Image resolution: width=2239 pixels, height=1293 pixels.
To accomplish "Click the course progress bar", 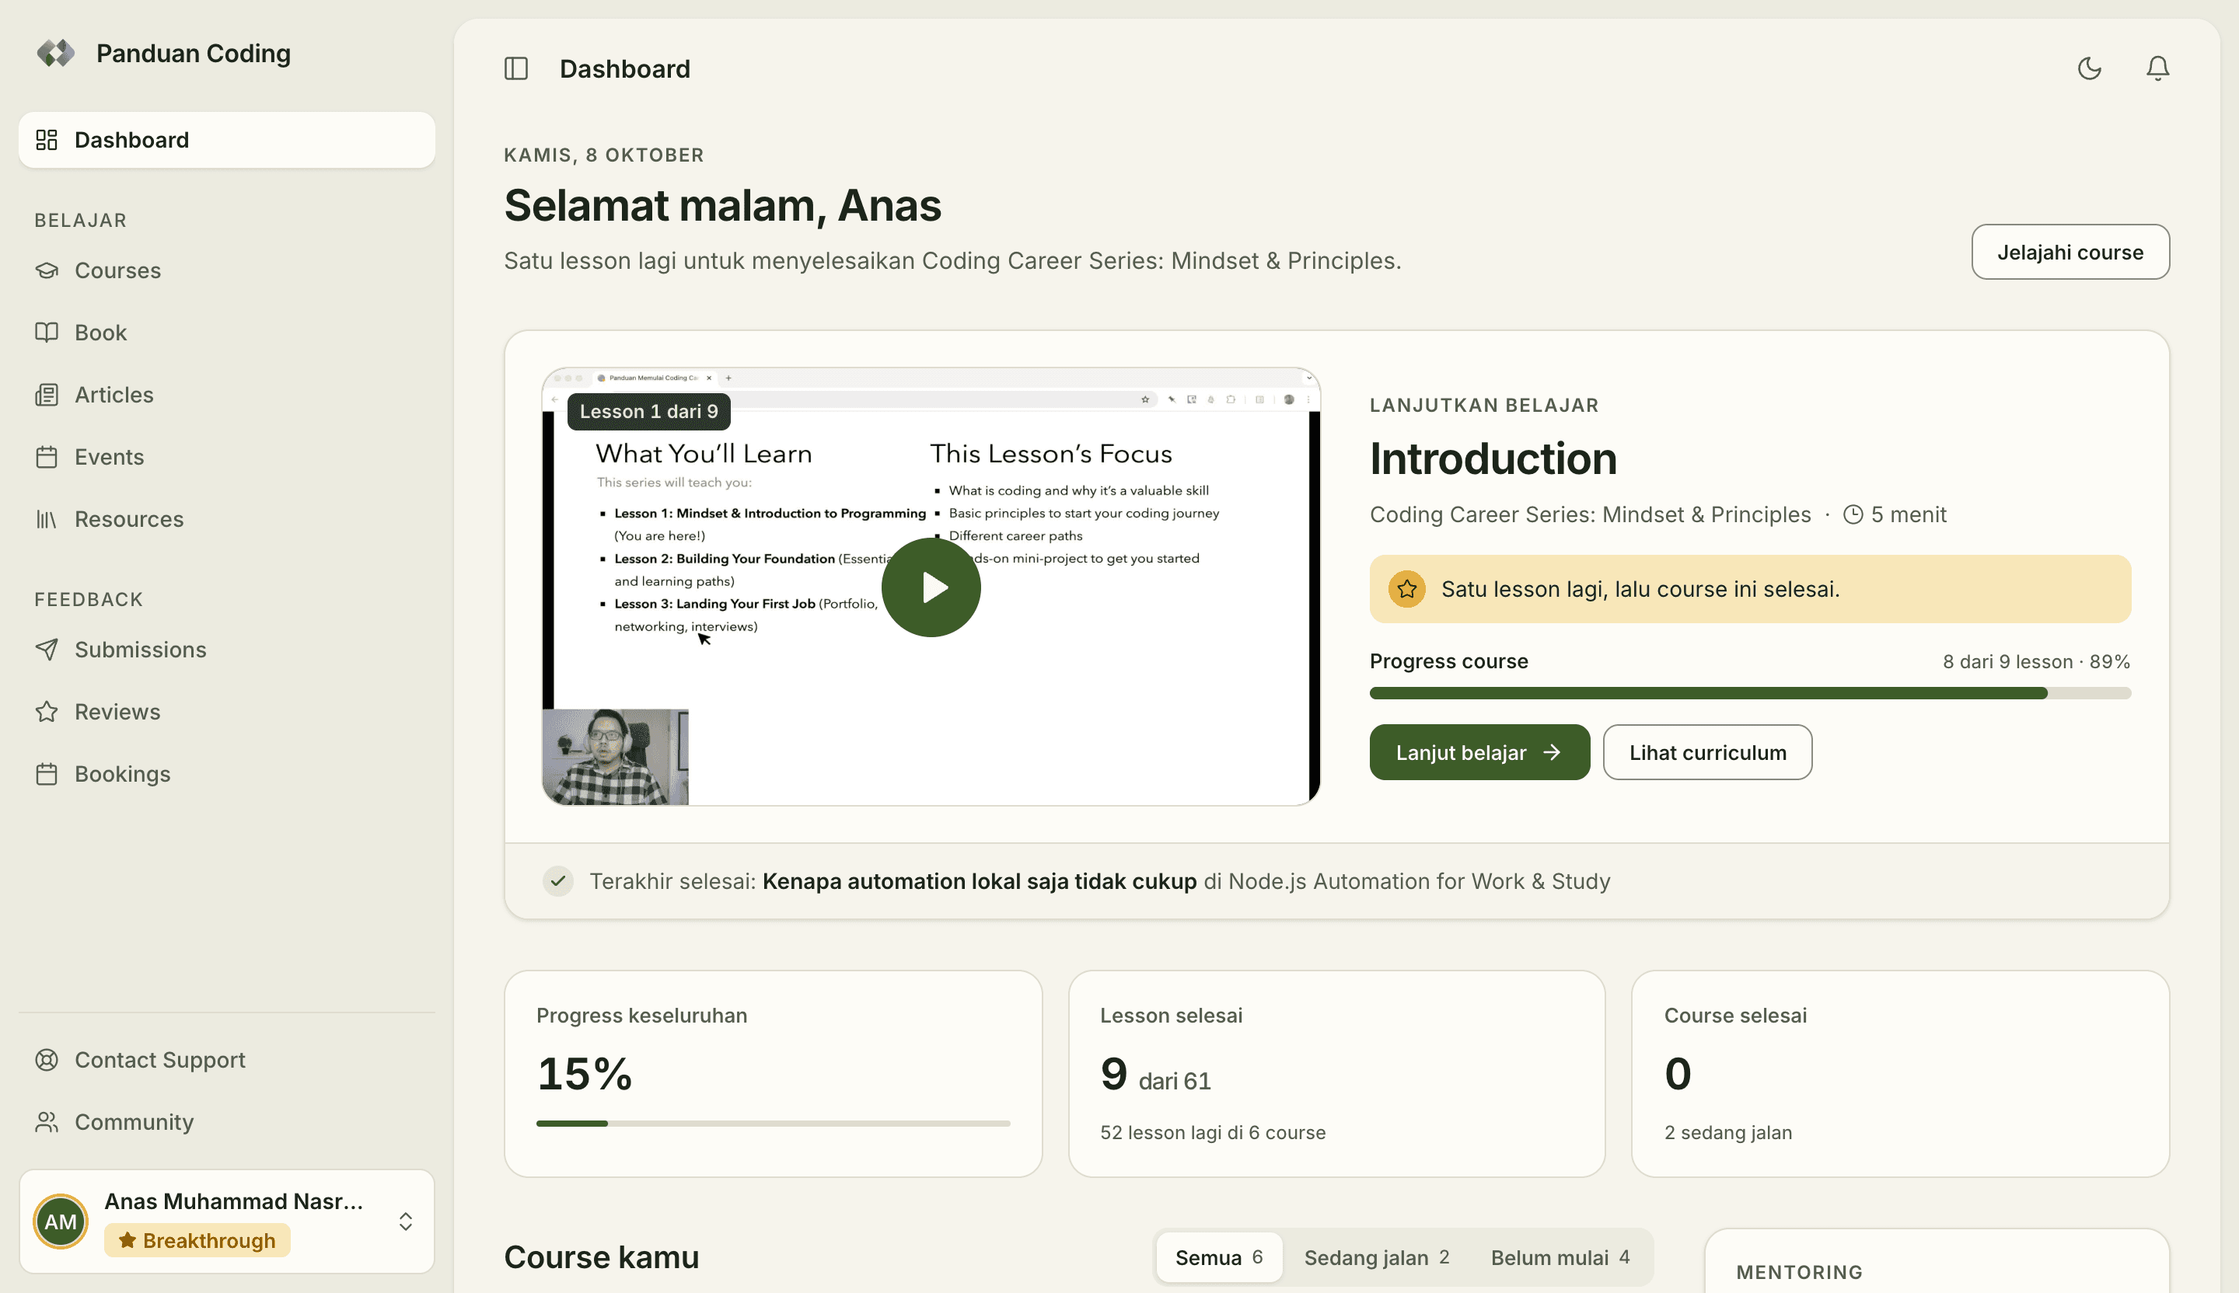I will coord(1749,692).
